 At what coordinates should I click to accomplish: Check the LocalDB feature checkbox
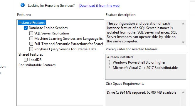(26, 60)
